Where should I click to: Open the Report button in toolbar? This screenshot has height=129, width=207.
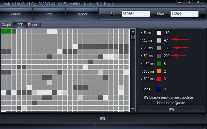click(82, 14)
